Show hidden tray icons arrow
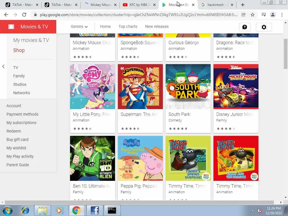 coord(253,211)
